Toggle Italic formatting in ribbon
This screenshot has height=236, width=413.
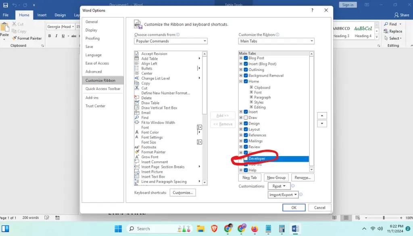pos(56,36)
